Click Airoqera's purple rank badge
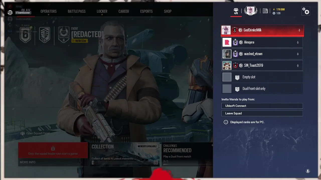The width and height of the screenshot is (321, 180). click(235, 42)
